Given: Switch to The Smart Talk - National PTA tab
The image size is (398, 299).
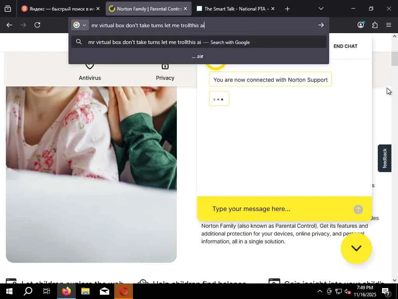Looking at the screenshot, I should [x=236, y=9].
